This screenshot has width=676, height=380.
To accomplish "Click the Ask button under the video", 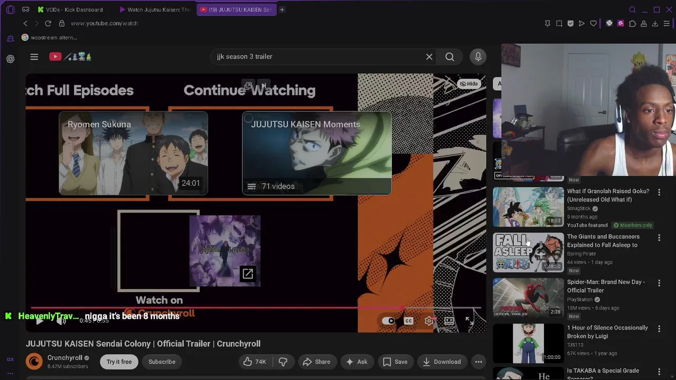I will pyautogui.click(x=356, y=362).
